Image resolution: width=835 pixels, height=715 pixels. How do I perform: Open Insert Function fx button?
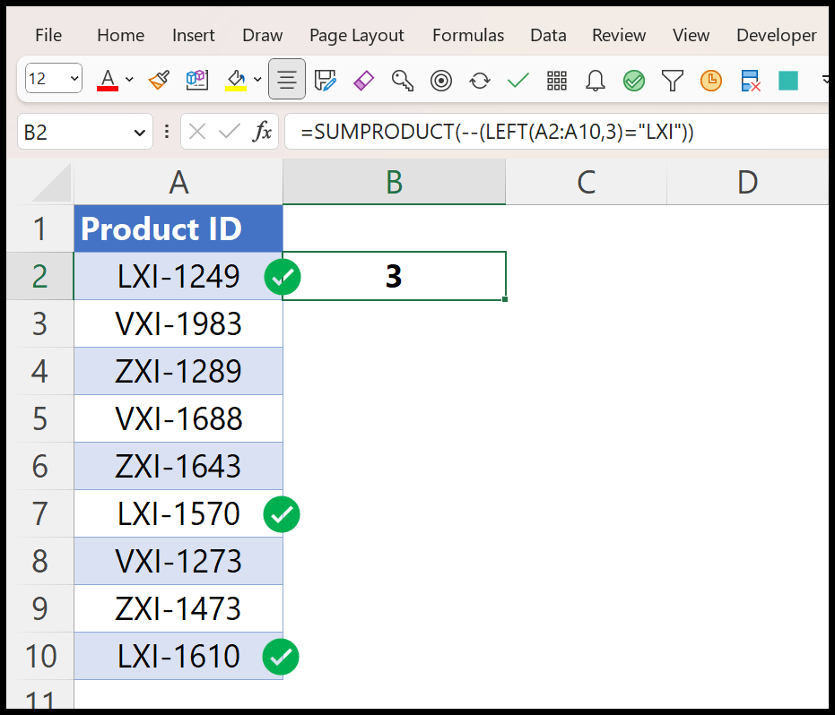pos(263,132)
